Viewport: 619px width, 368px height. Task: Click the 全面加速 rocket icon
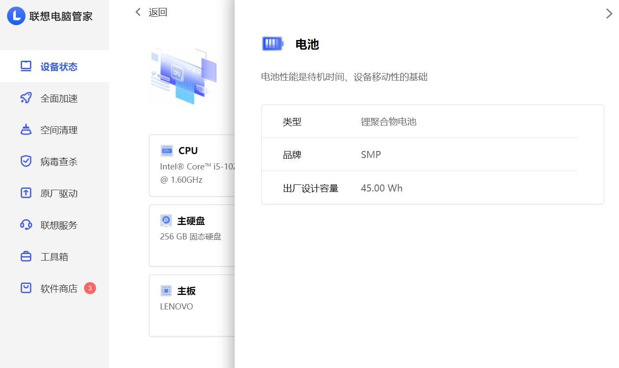tap(26, 98)
